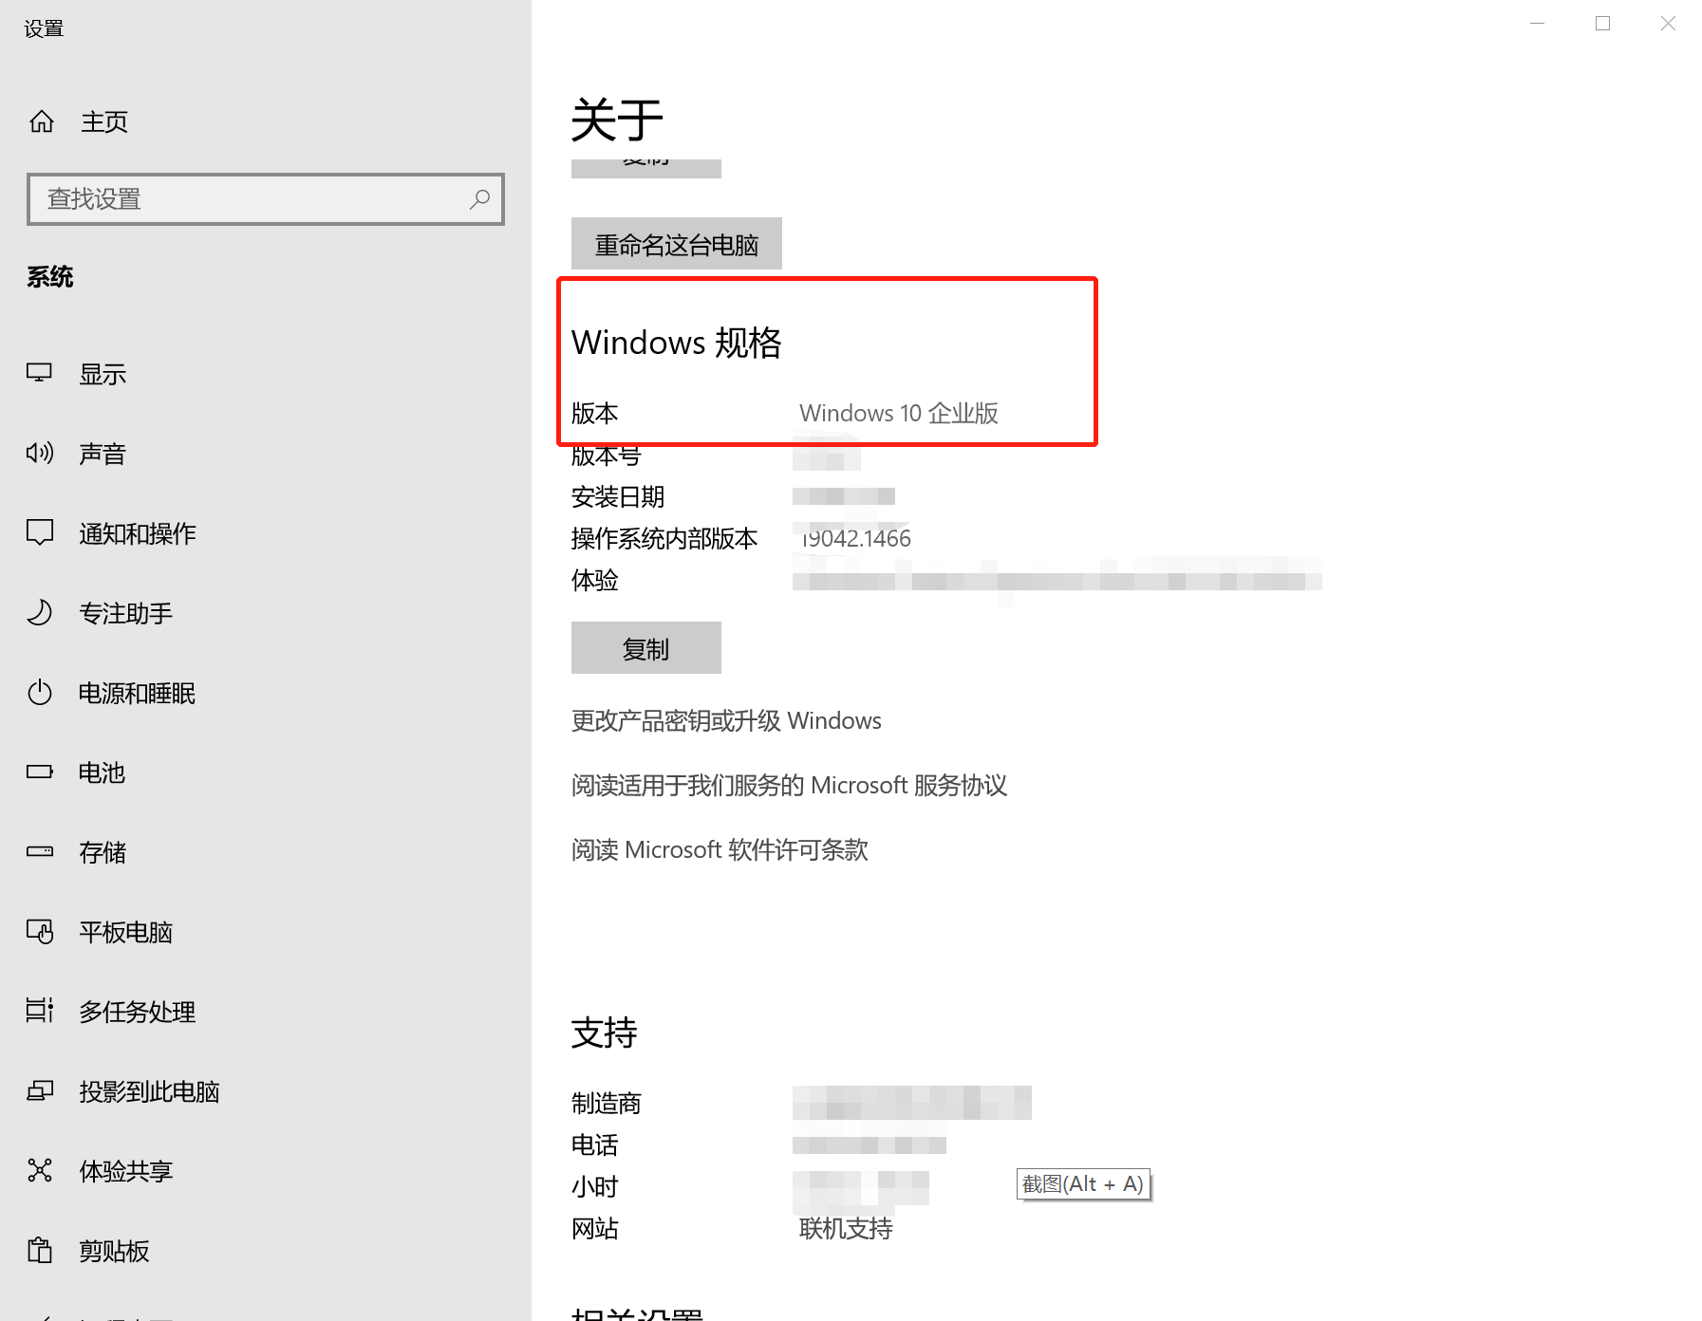This screenshot has height=1321, width=1702.
Task: Click the 安装日期 label
Action: (x=618, y=497)
